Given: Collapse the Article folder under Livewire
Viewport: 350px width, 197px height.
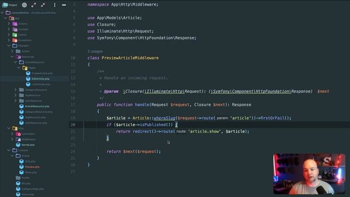Looking at the screenshot, I should 12,155.
